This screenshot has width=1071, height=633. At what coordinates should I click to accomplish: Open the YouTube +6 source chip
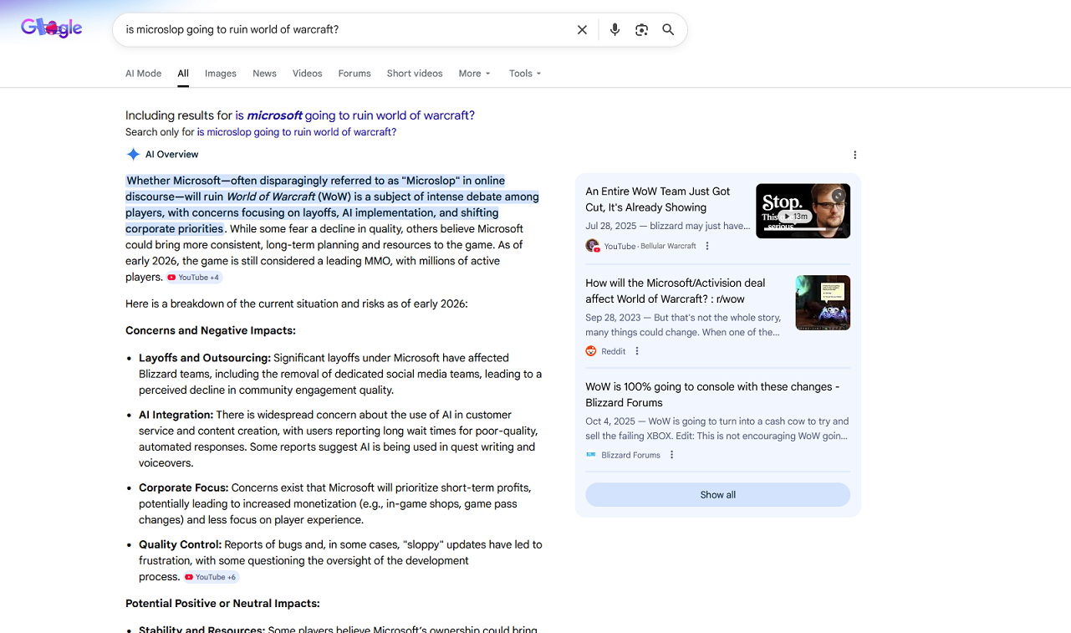212,577
